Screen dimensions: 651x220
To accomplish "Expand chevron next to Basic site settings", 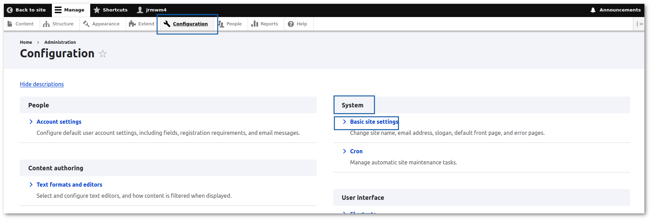I will coord(344,122).
